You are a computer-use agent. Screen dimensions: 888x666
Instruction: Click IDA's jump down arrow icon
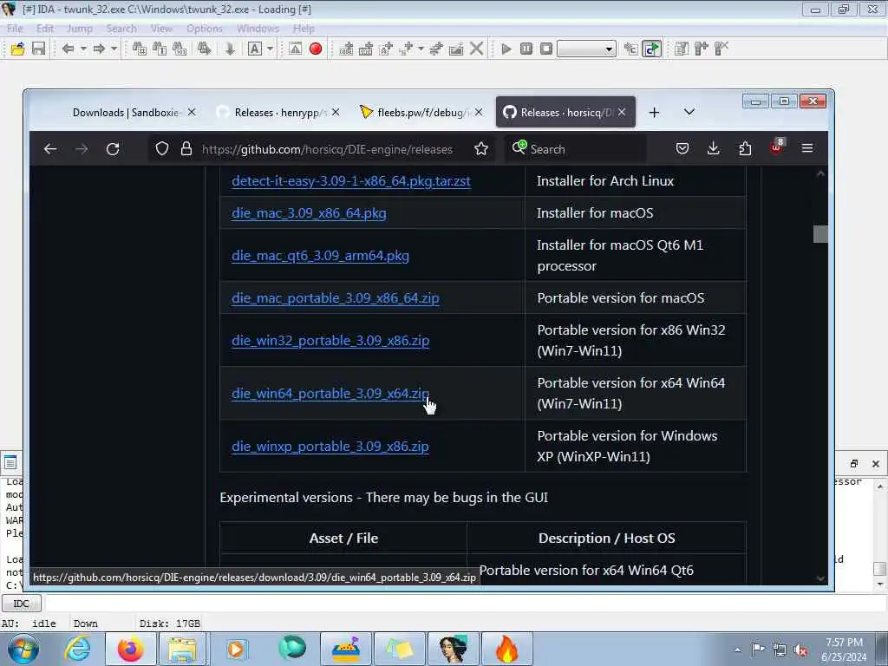point(229,49)
